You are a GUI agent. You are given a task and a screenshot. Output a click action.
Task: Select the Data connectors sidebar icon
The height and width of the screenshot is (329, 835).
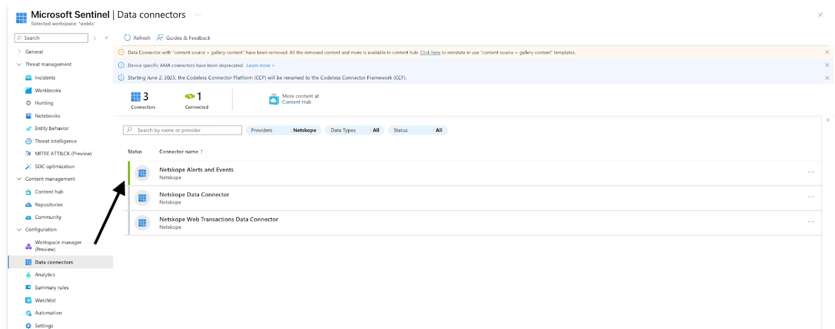[29, 262]
